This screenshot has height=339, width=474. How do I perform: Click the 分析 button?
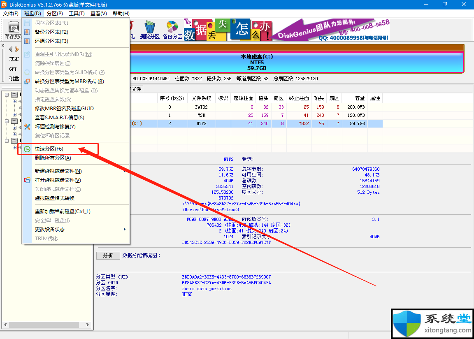click(108, 255)
